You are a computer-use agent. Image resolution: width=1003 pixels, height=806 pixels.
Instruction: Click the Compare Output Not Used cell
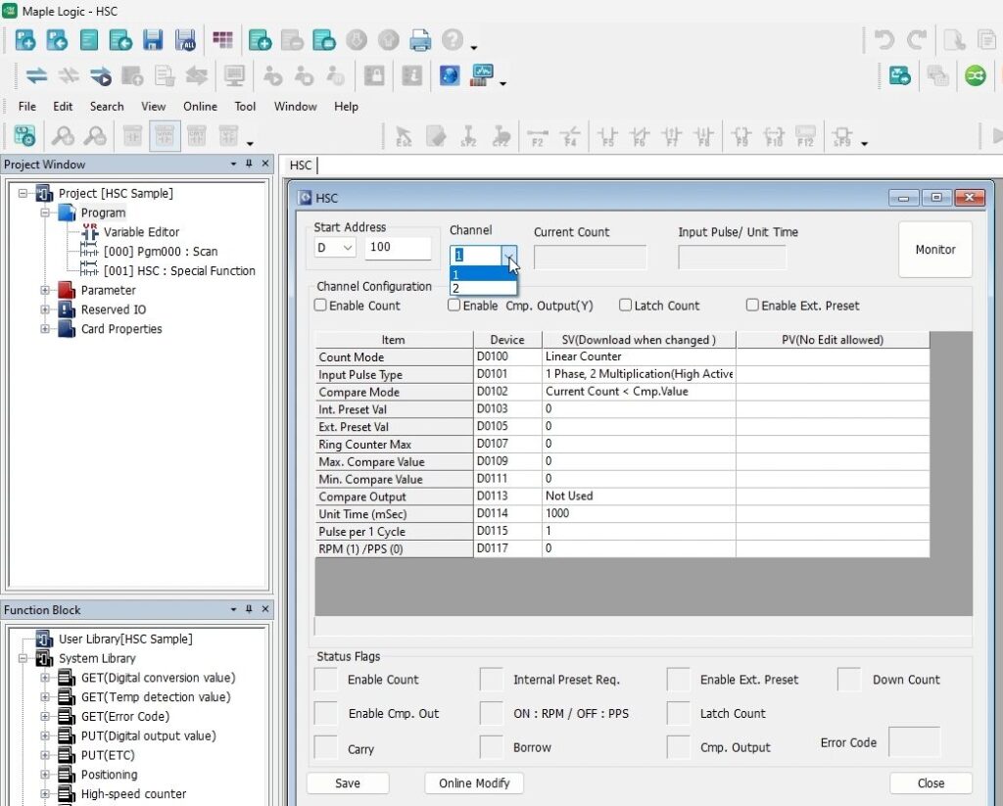pyautogui.click(x=639, y=497)
